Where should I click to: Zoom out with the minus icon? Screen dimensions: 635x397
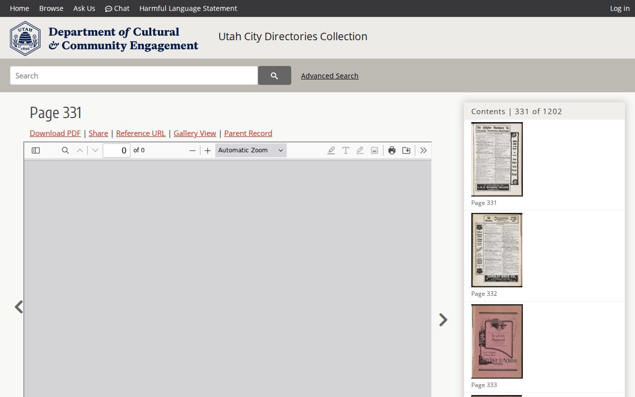click(x=192, y=150)
